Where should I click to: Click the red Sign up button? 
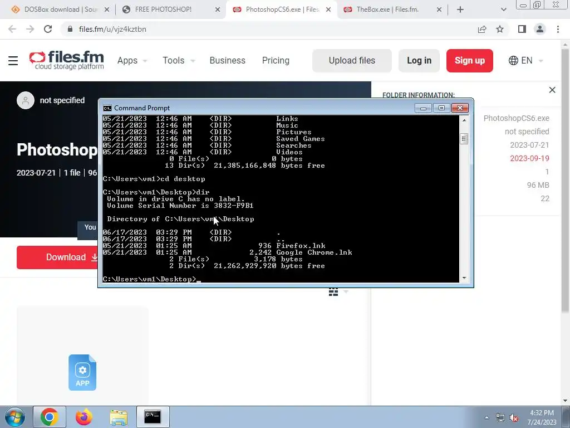470,60
